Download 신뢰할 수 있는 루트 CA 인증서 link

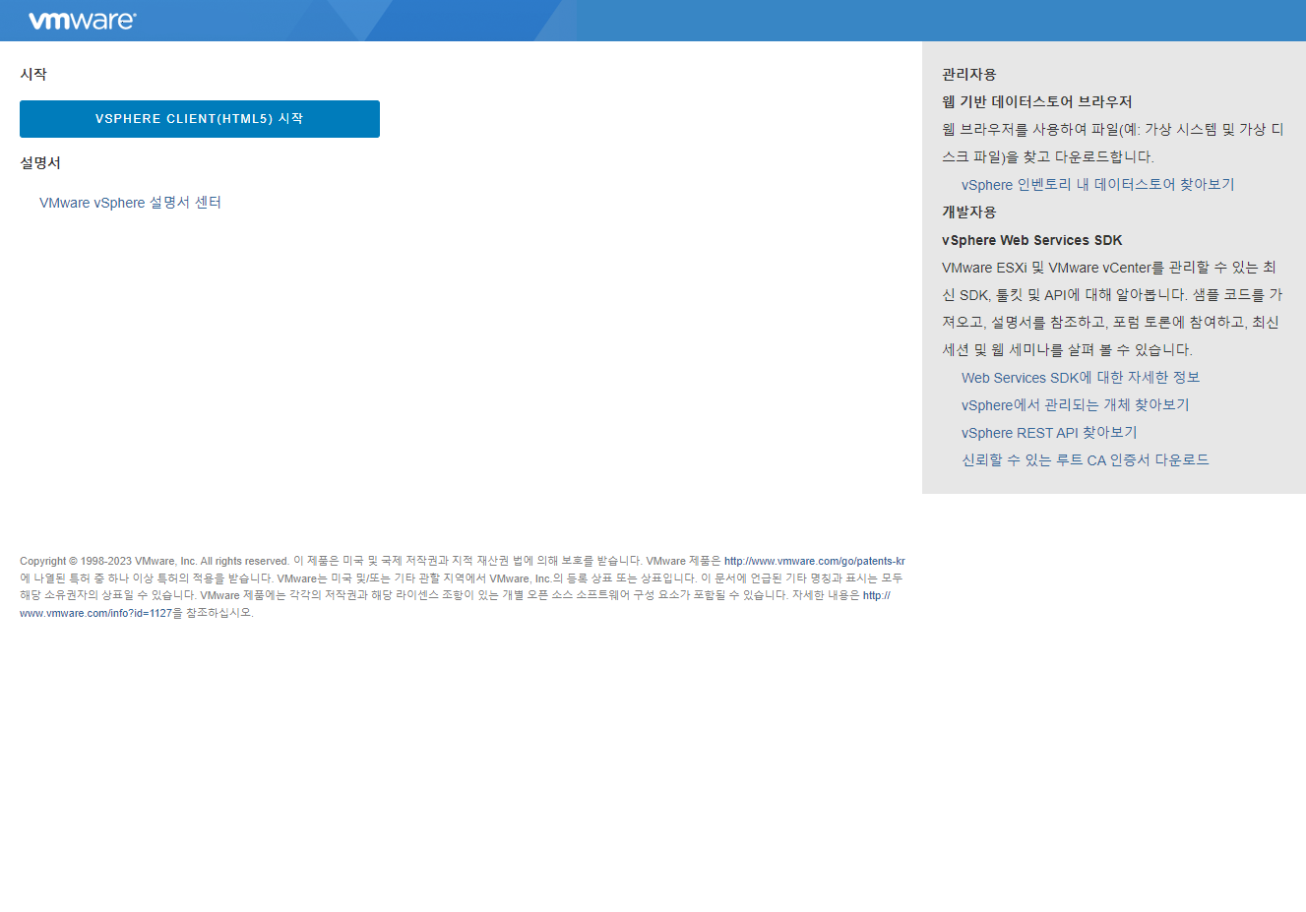coord(1085,460)
